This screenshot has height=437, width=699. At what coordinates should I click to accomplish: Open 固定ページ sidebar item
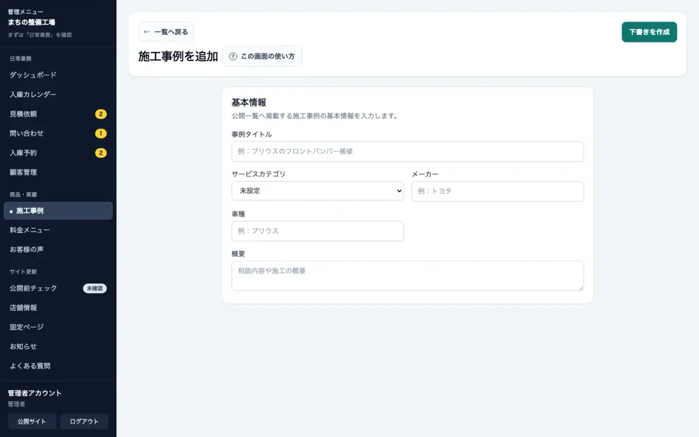tap(58, 327)
